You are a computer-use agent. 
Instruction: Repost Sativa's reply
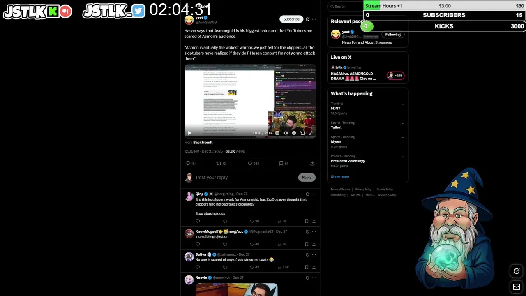point(225,267)
